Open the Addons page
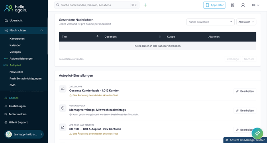 (x=14, y=98)
